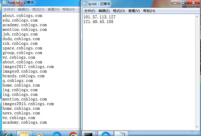Click the images2015.cnblogs.com line
The width and height of the screenshot is (201, 136).
(x=28, y=104)
